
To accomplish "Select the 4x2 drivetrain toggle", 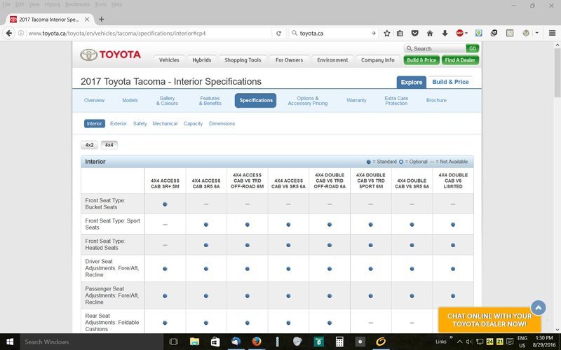I will [x=90, y=145].
